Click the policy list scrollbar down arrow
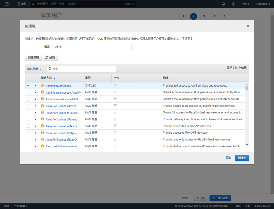The image size is (274, 209). tap(247, 145)
